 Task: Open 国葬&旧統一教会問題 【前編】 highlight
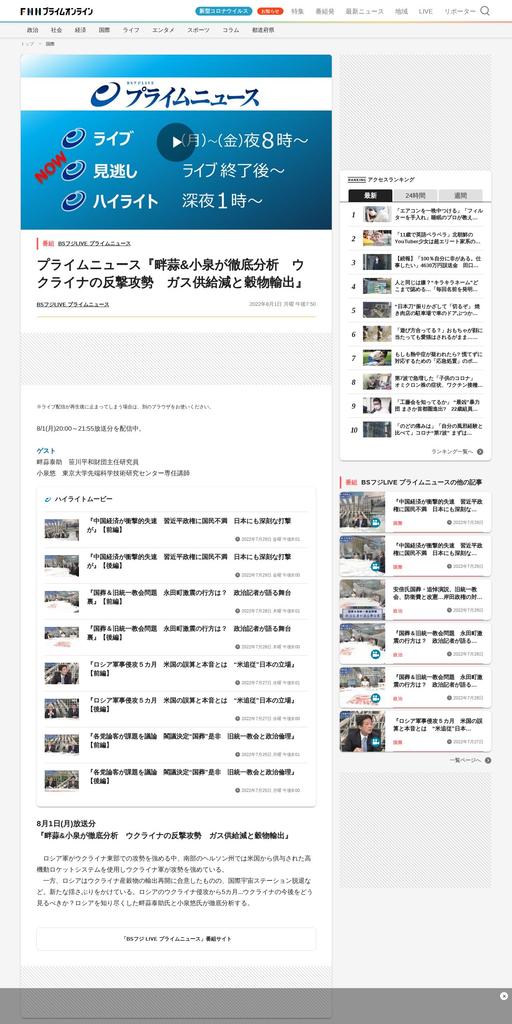pos(176,601)
